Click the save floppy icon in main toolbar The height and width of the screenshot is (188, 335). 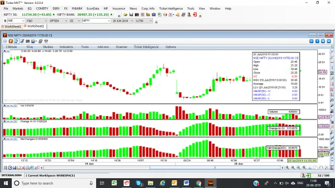[x=131, y=15]
